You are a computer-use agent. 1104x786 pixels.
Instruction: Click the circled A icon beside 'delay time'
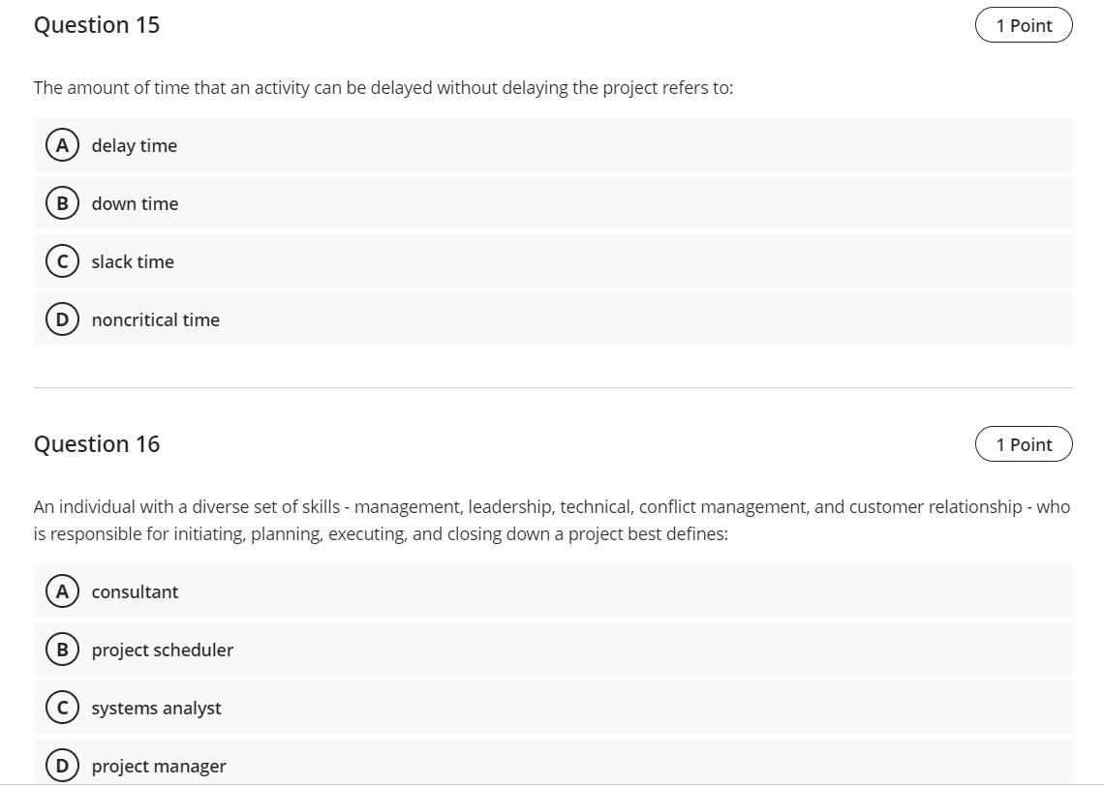pyautogui.click(x=62, y=145)
